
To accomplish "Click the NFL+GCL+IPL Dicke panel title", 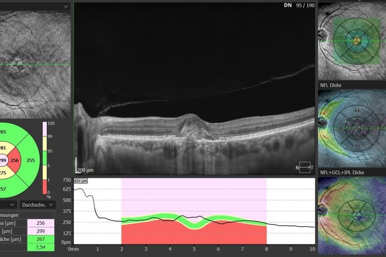I will (x=342, y=172).
